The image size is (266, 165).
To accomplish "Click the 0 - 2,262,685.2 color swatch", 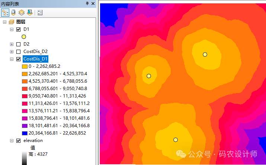I will point(24,66).
